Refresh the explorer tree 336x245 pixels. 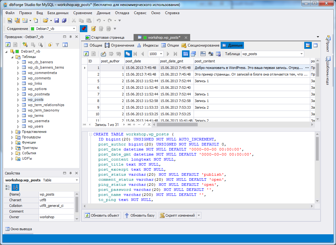(8, 45)
